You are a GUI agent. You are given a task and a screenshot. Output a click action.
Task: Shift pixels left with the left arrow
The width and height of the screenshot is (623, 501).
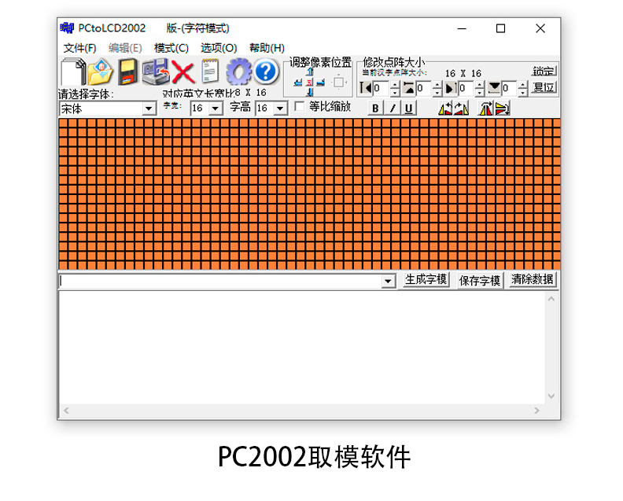tap(298, 83)
